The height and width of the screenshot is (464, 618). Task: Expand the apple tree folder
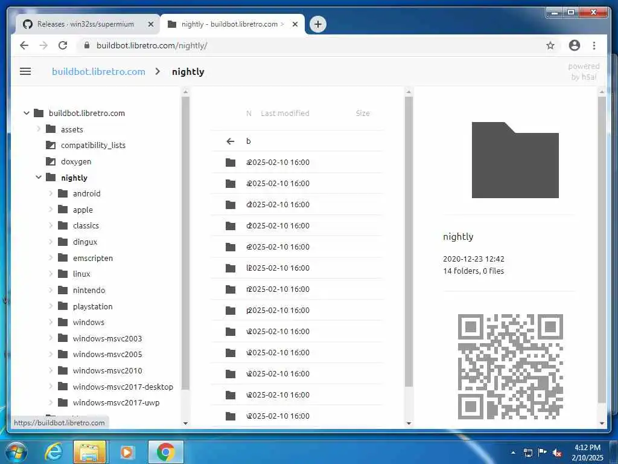pyautogui.click(x=51, y=210)
